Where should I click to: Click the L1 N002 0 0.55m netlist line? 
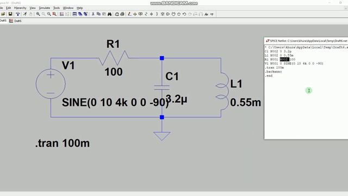tap(279, 56)
